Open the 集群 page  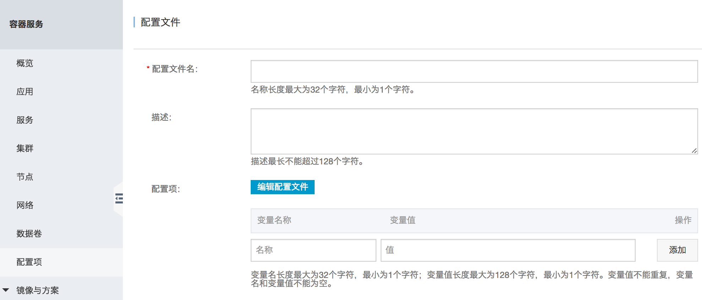(25, 148)
